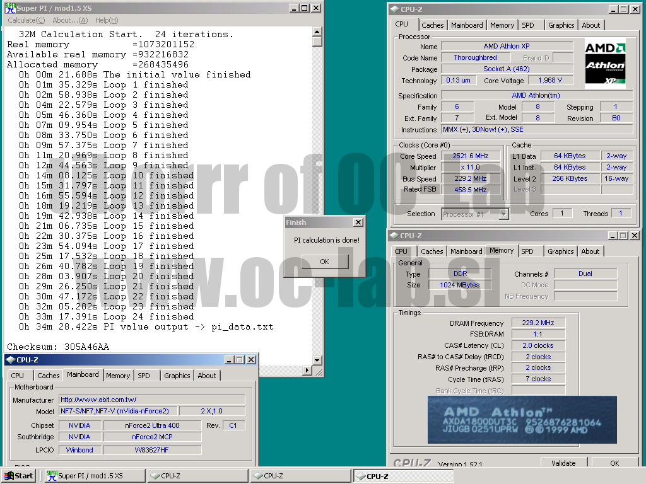The width and height of the screenshot is (646, 484).
Task: Click the Core Speed 2521.6 MHz value
Action: (471, 156)
